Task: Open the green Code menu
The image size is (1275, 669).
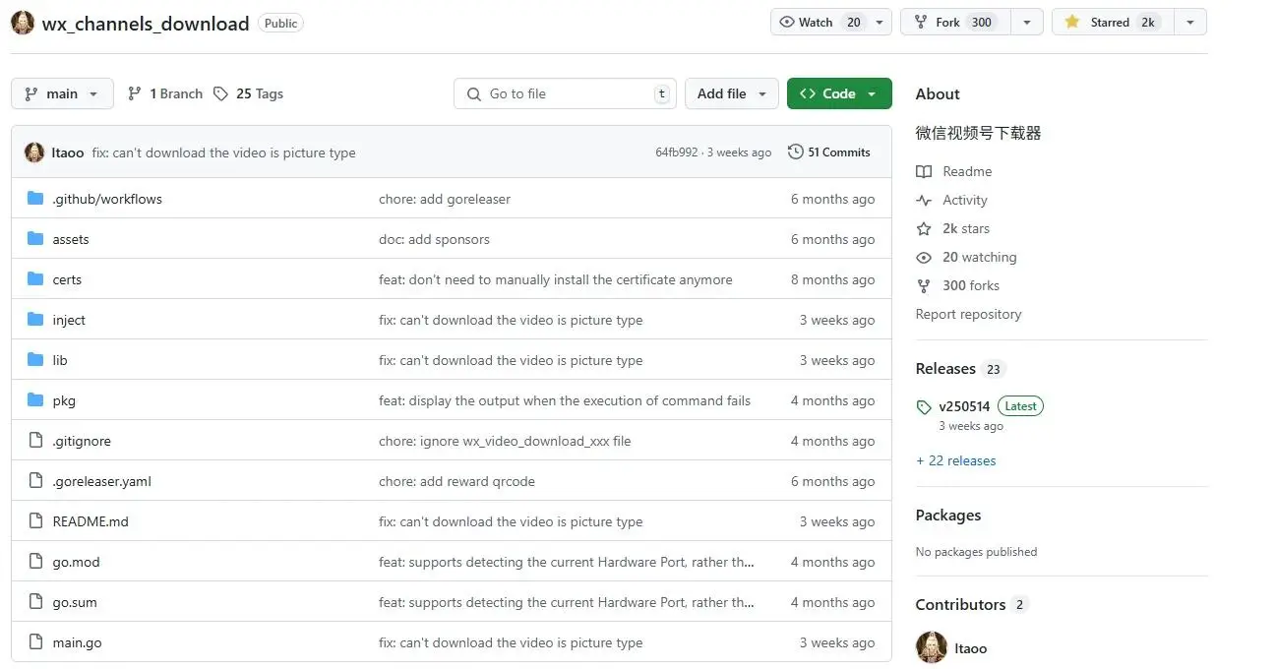Action: [x=838, y=93]
